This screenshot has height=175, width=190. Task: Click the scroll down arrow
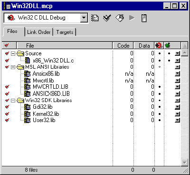pos(184,163)
